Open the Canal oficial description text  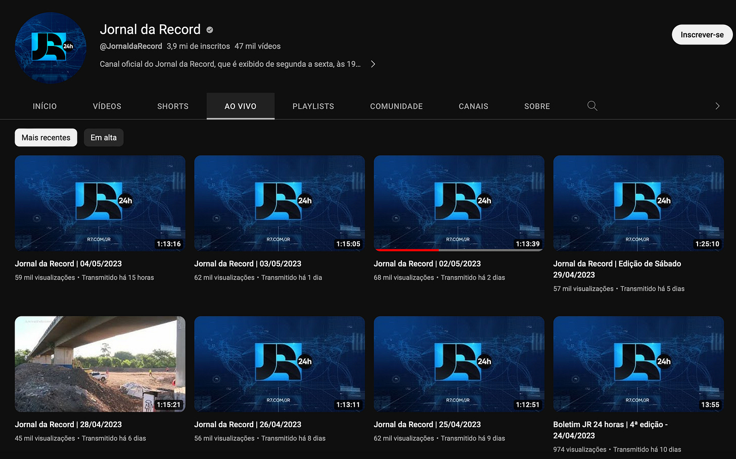(x=230, y=64)
